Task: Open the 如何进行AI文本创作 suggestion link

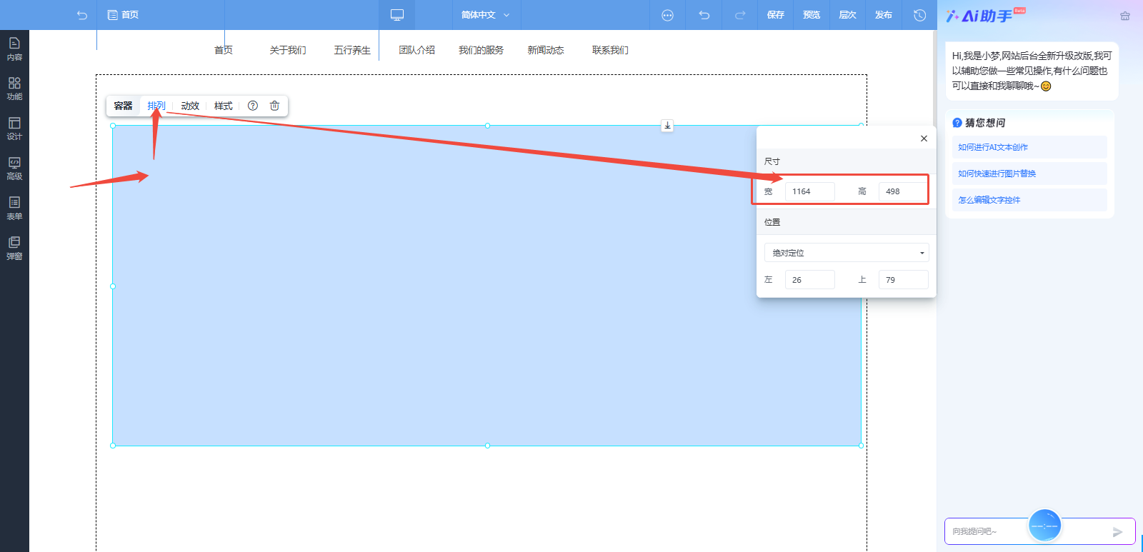Action: (x=993, y=147)
